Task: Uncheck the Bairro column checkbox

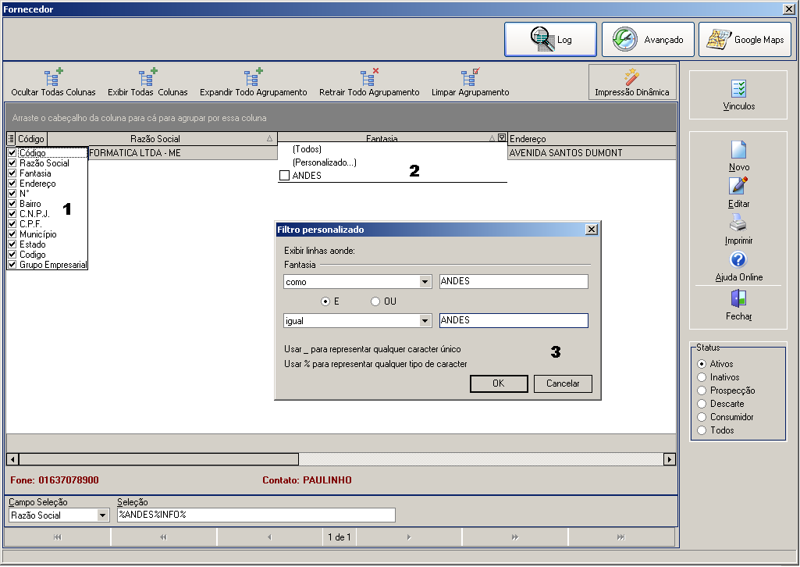Action: [12, 204]
